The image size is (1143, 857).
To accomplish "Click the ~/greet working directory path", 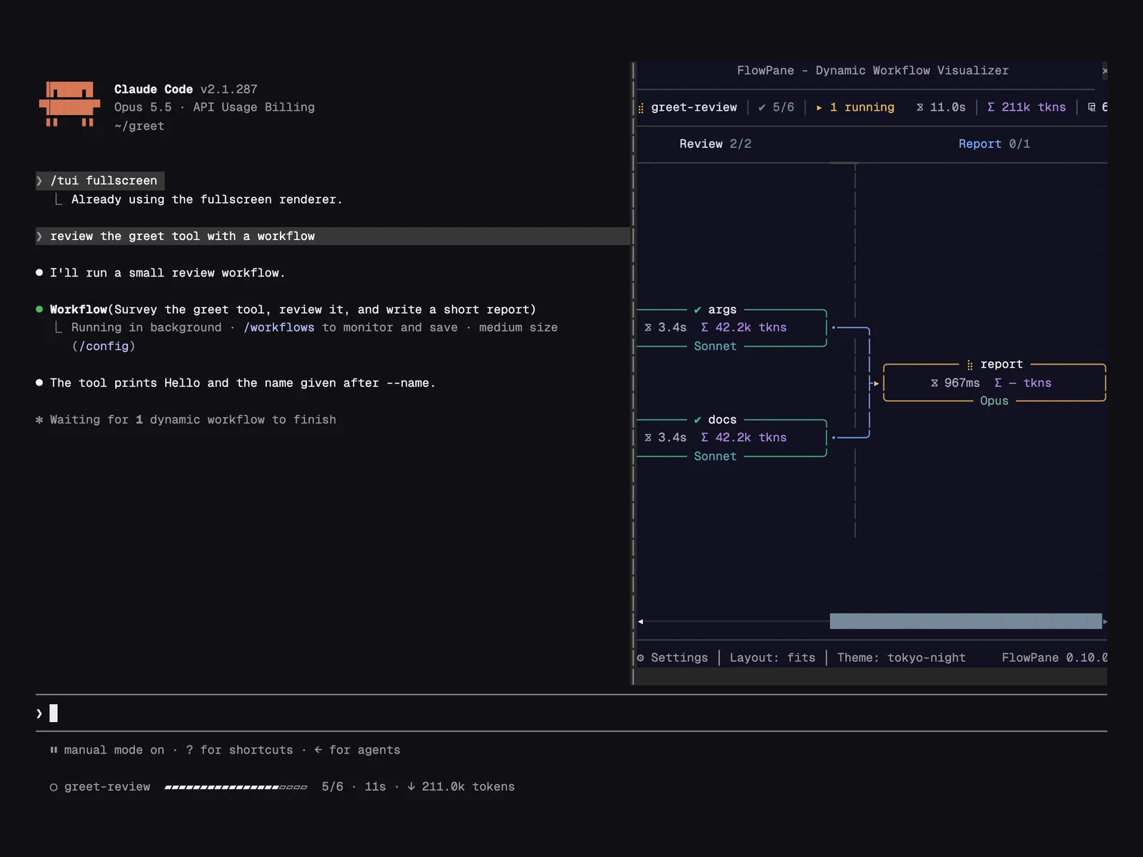I will pyautogui.click(x=139, y=126).
